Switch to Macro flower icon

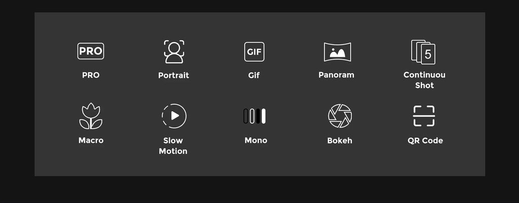pyautogui.click(x=91, y=116)
